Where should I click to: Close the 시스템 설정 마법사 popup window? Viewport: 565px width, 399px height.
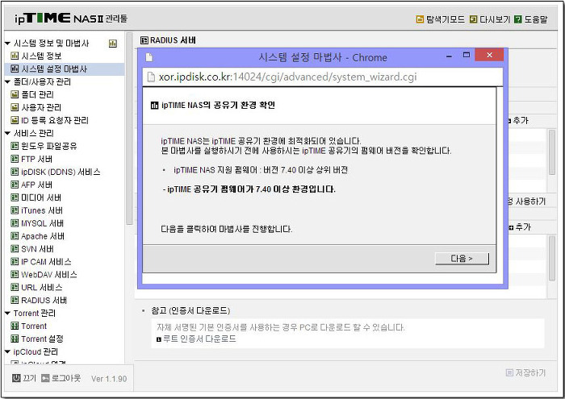click(489, 55)
